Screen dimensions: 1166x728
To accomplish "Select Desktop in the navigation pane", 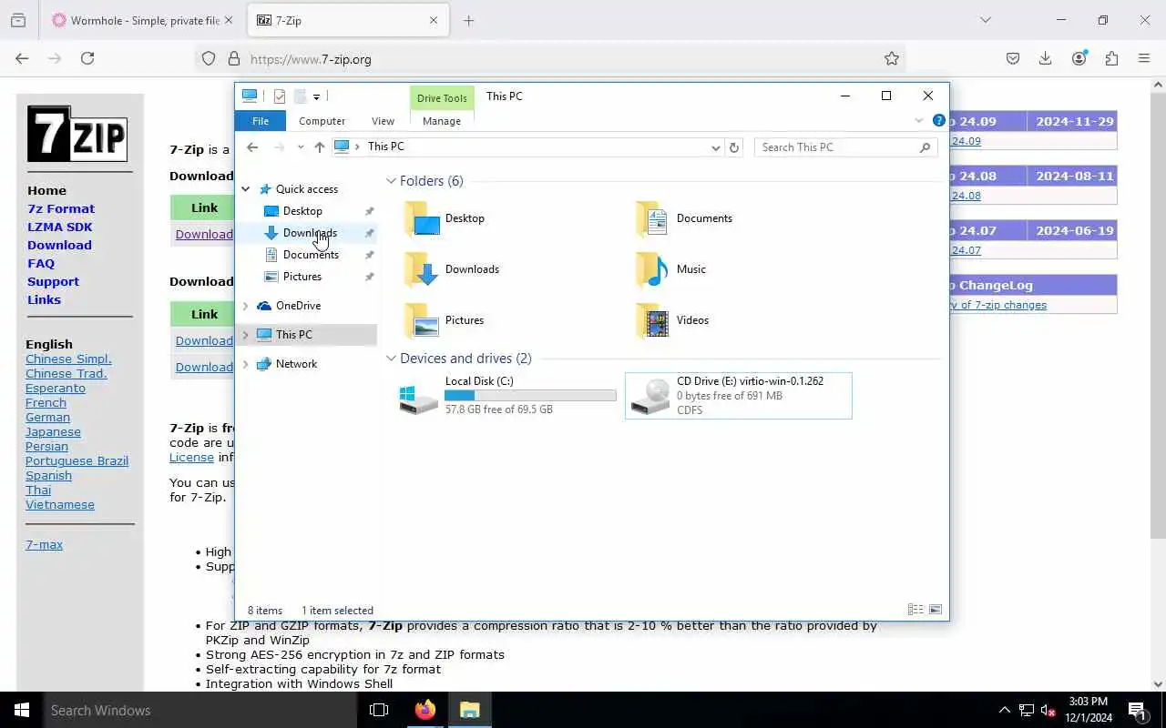I will tap(302, 211).
